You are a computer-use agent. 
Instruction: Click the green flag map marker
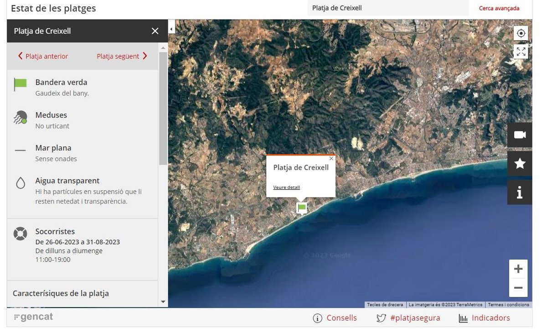coord(301,208)
